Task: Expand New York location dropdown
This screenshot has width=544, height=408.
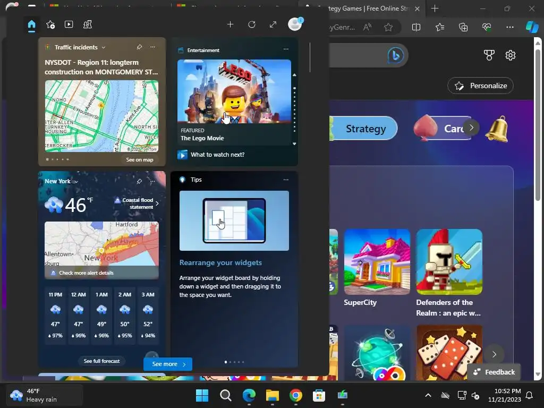Action: click(75, 182)
